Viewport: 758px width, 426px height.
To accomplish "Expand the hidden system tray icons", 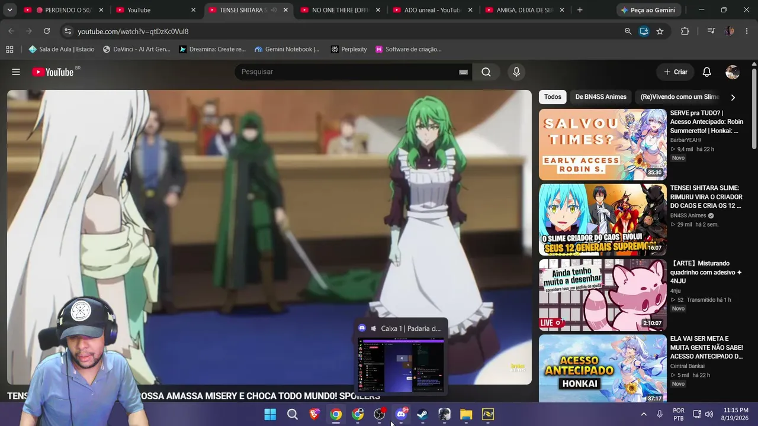I will point(644,414).
